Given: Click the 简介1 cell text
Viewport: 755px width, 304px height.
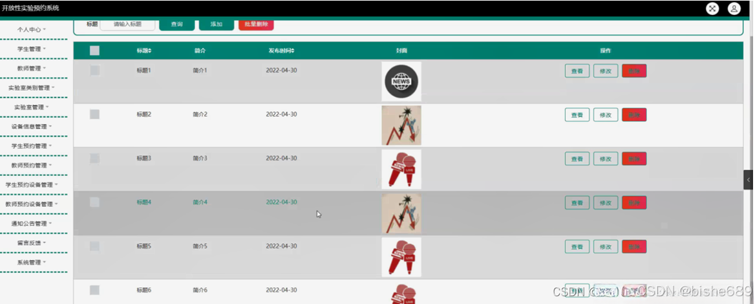Looking at the screenshot, I should point(200,71).
